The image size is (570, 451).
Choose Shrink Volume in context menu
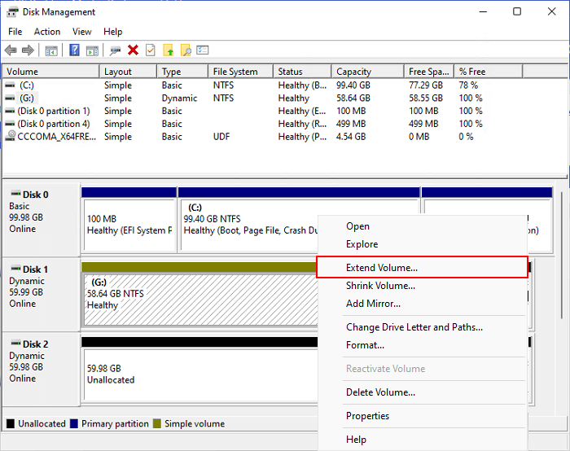coord(380,286)
